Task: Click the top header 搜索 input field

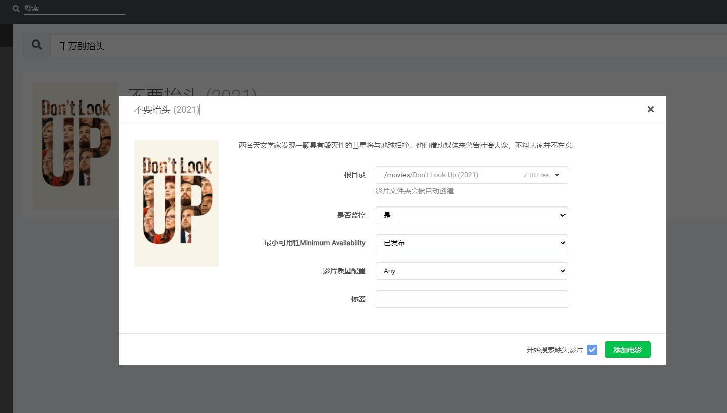Action: pos(74,9)
